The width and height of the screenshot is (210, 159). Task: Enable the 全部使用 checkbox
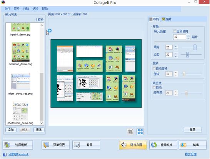click(174, 31)
